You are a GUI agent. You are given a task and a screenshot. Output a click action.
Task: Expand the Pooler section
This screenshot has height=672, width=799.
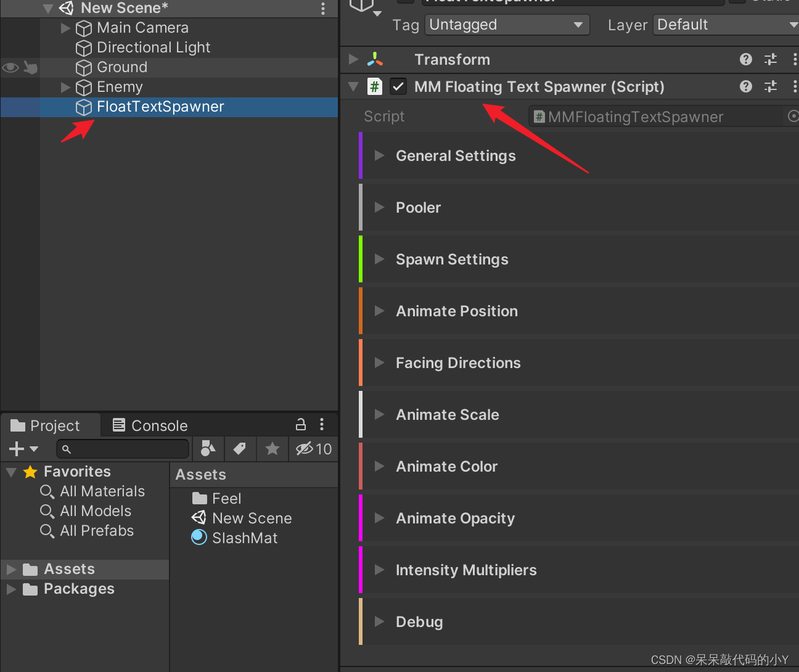379,207
